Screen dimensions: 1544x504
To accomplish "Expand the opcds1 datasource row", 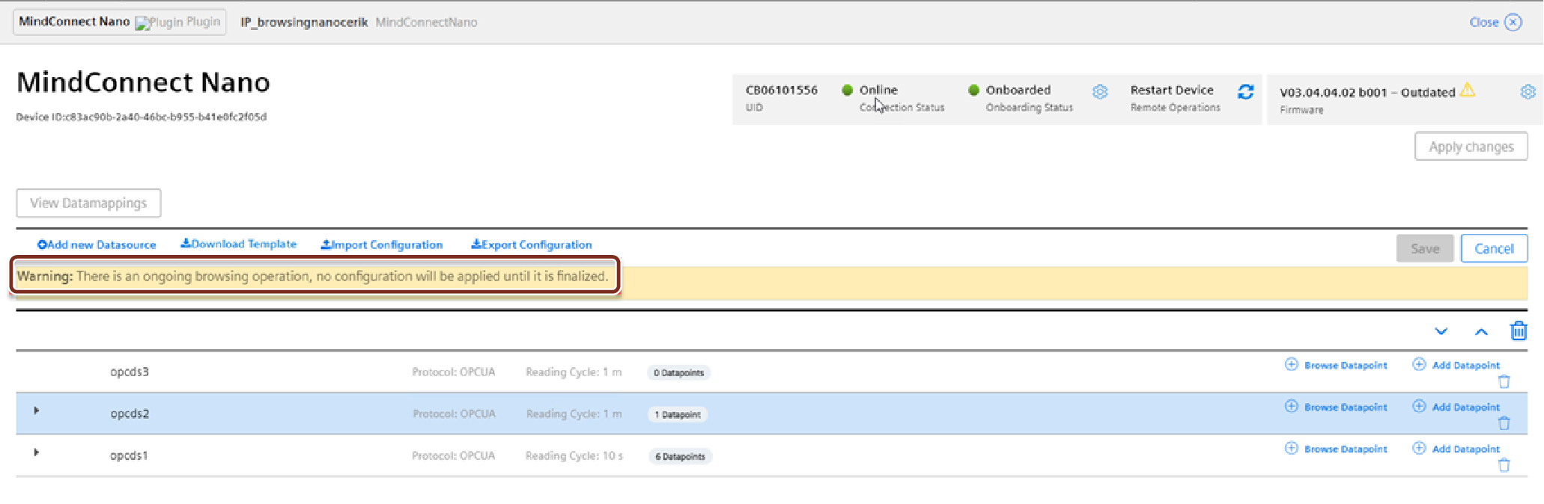I will [x=36, y=452].
